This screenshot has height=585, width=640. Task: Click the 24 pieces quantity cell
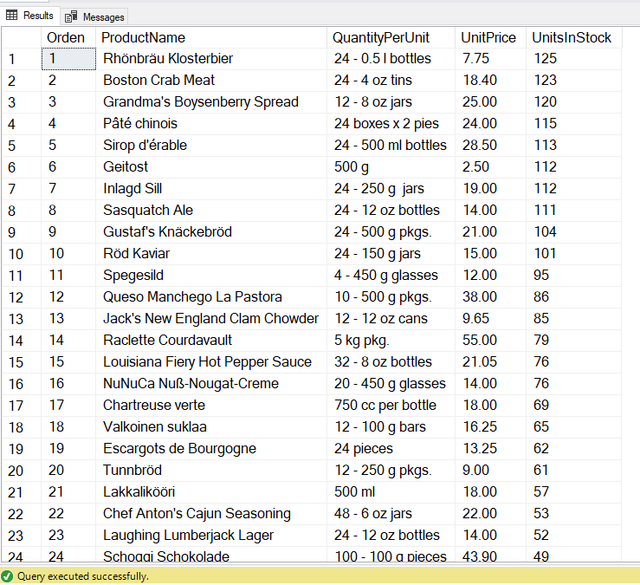(x=391, y=449)
